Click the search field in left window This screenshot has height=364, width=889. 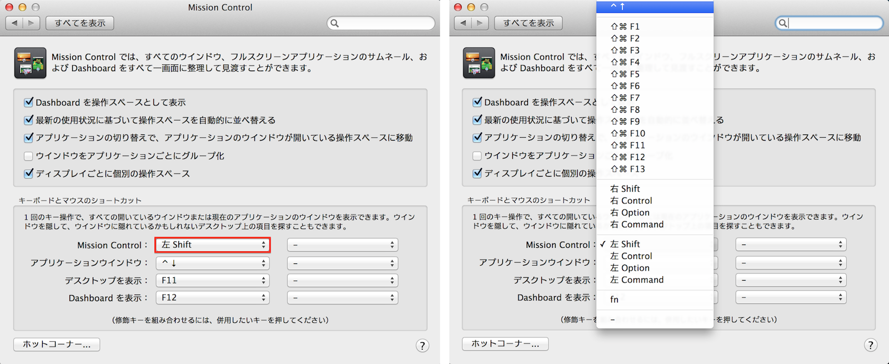click(x=381, y=23)
